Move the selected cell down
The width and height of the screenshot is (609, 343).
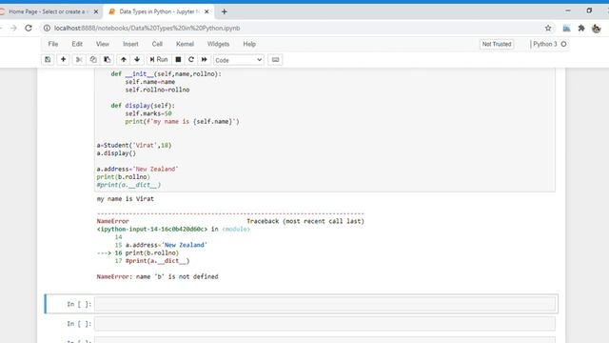click(x=137, y=59)
